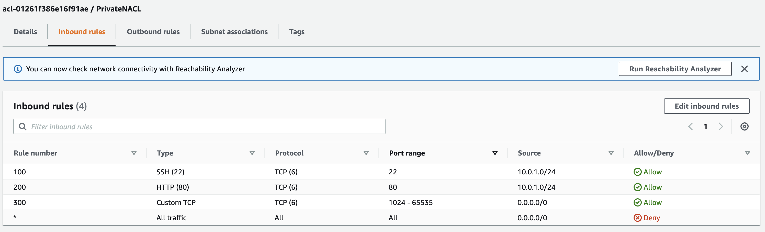Click the Inbound rules (4) heading

pyautogui.click(x=50, y=106)
